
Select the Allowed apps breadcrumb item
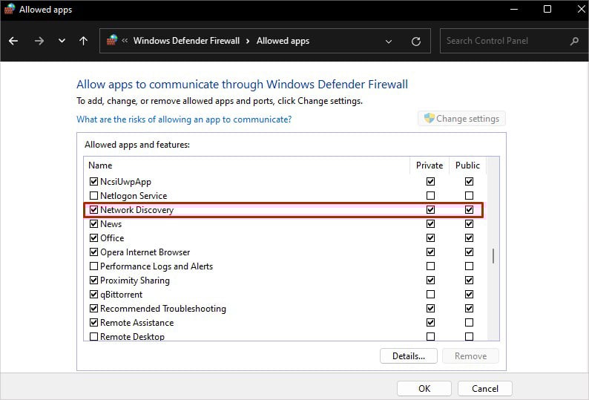click(283, 41)
